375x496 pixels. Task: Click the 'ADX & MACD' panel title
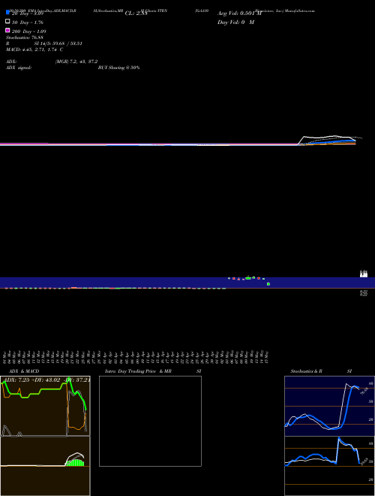24,371
